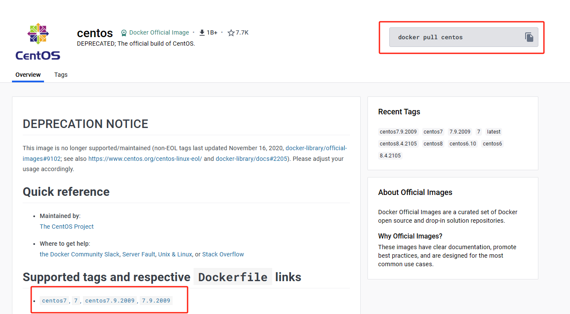The width and height of the screenshot is (570, 314).
Task: Click the download count icon showing 1B+
Action: click(x=202, y=33)
